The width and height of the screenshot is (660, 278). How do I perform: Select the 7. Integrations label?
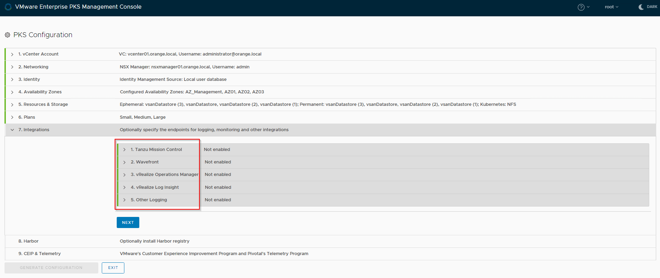click(34, 130)
